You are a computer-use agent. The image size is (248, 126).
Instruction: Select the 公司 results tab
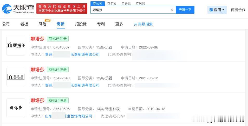[6, 24]
